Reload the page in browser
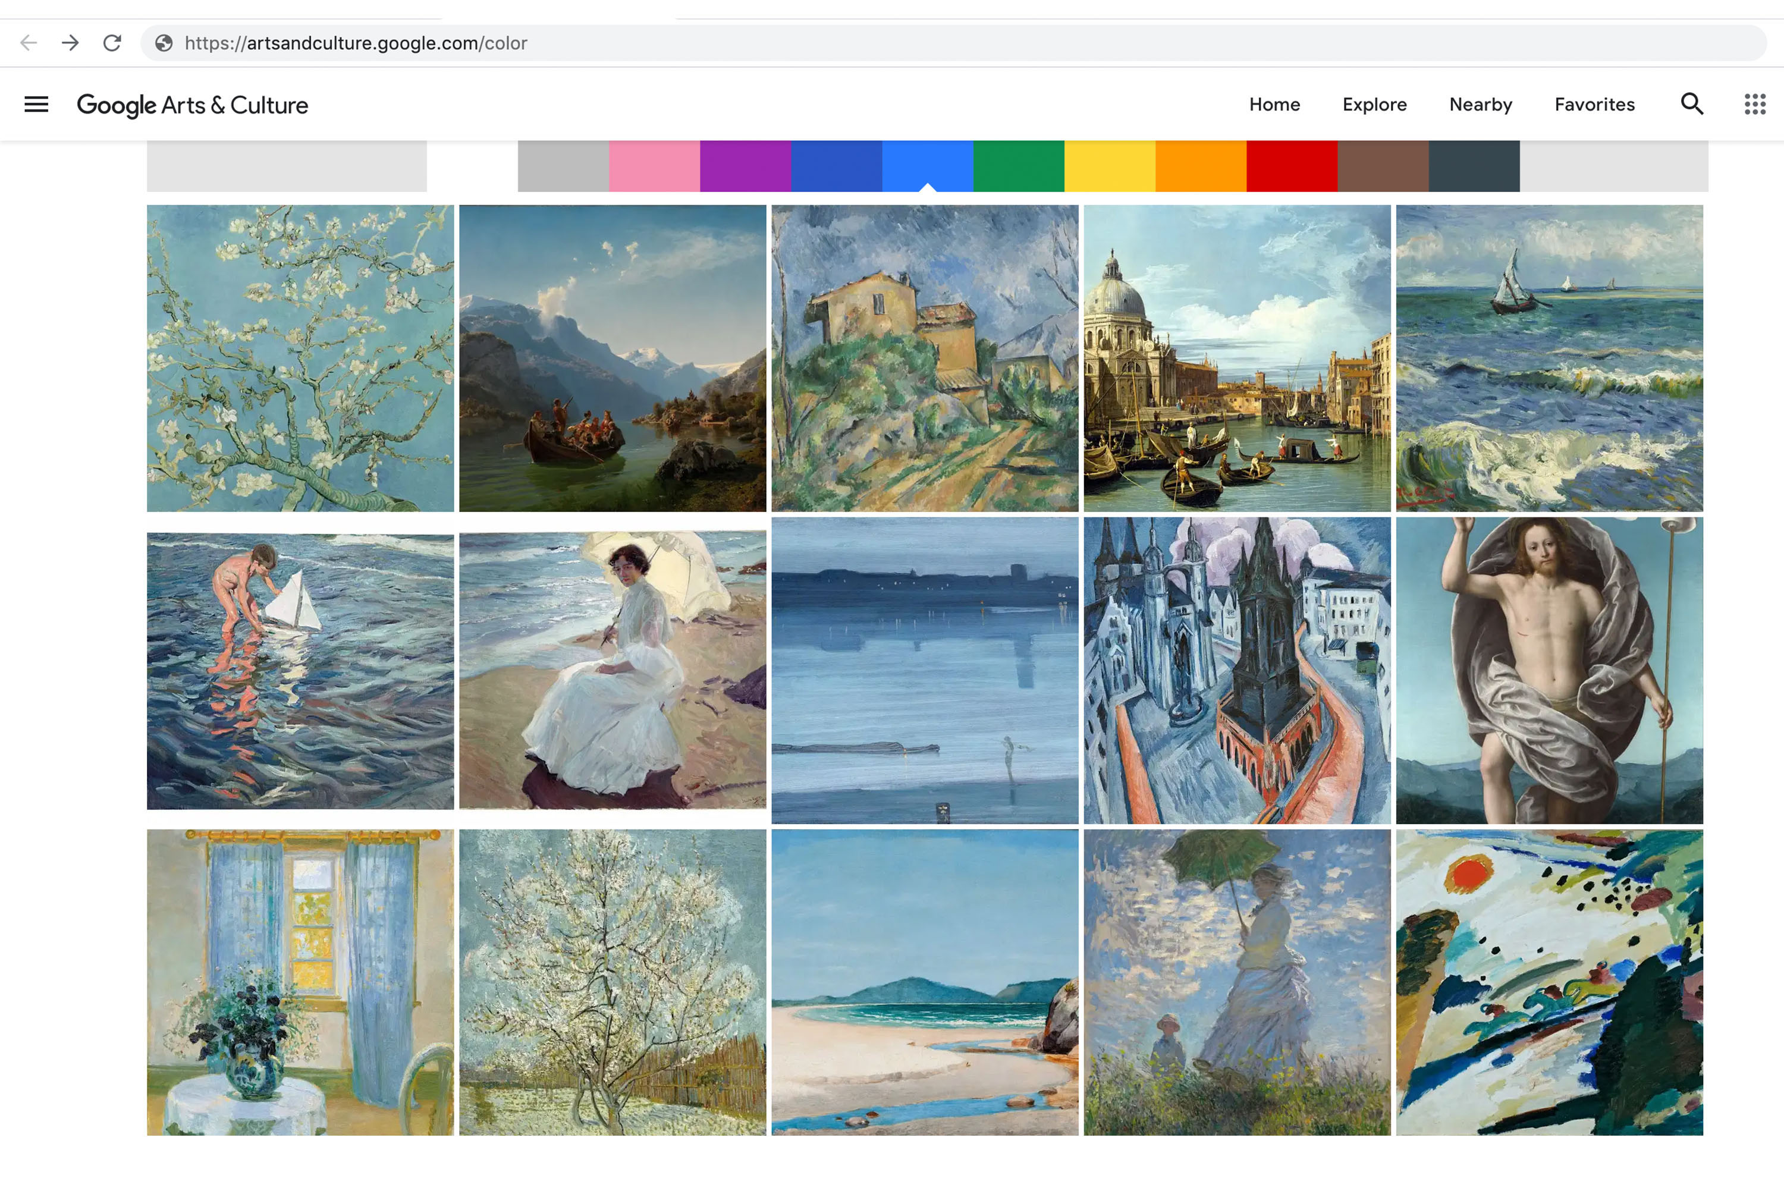The height and width of the screenshot is (1191, 1784). [112, 43]
